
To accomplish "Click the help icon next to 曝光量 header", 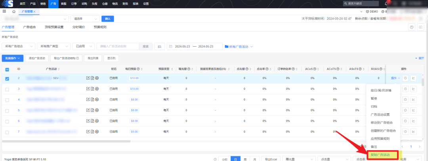I will pos(189,69).
